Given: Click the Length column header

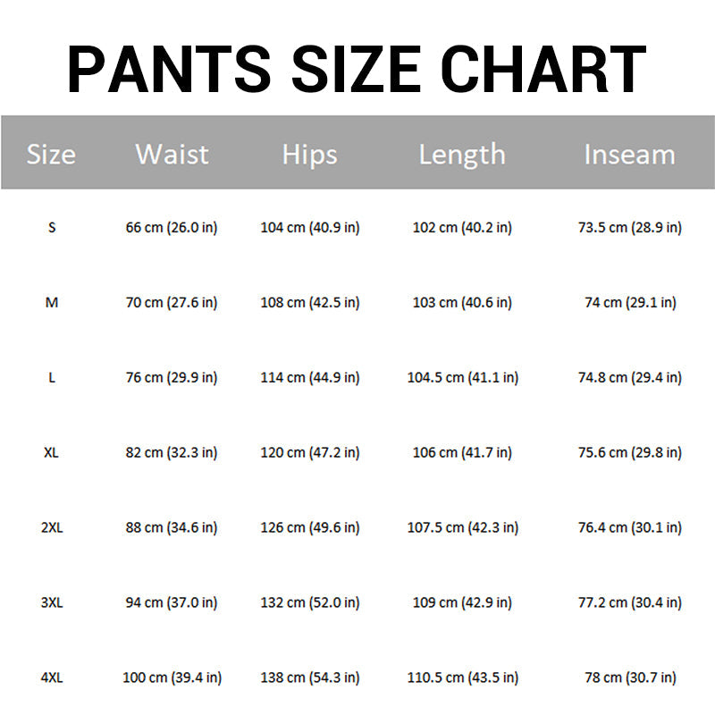Looking at the screenshot, I should pos(462,155).
